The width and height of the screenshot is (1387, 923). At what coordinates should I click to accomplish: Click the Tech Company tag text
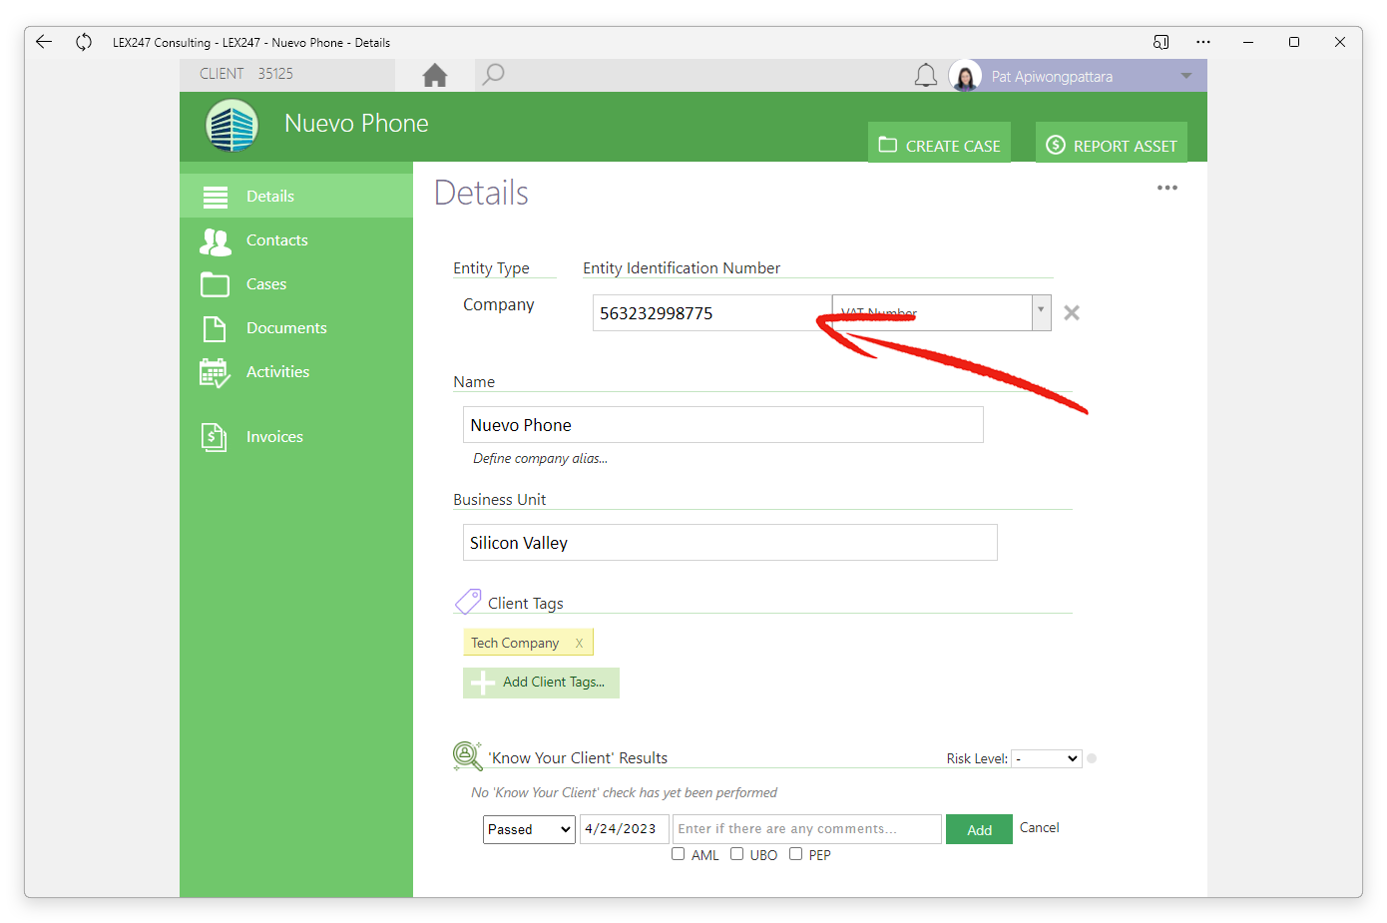[515, 644]
